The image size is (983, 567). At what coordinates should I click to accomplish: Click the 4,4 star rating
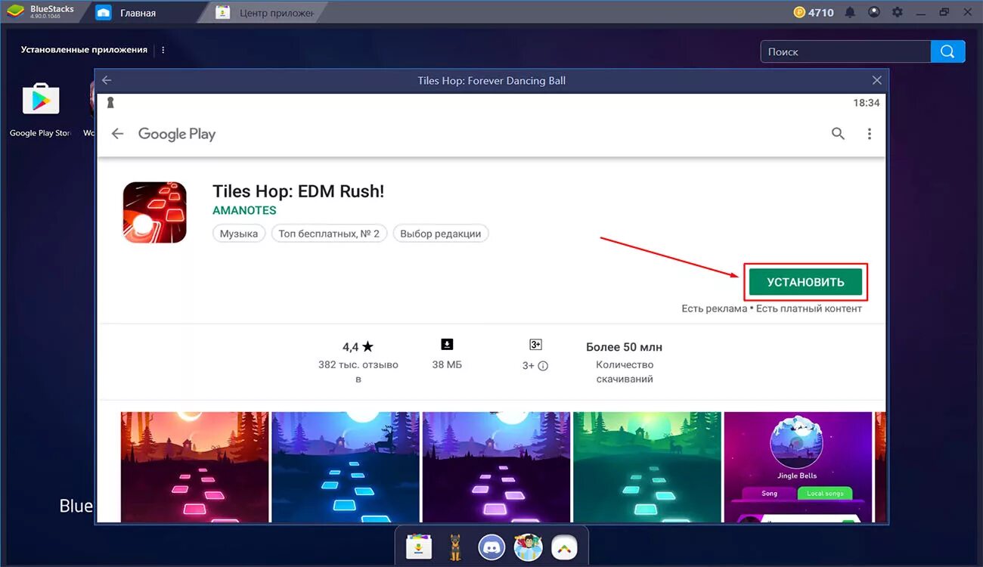pyautogui.click(x=358, y=347)
